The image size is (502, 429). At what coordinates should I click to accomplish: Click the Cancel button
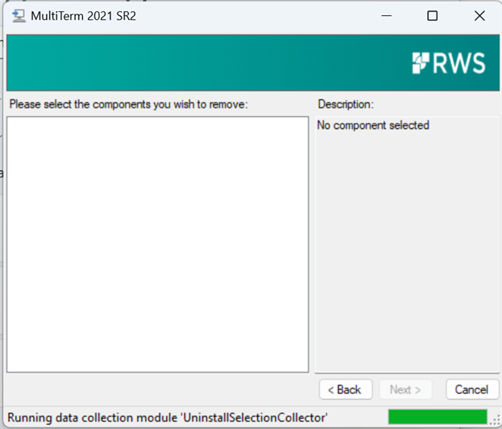pyautogui.click(x=472, y=390)
